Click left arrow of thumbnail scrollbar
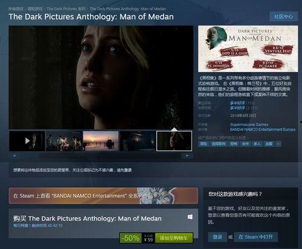 click(x=14, y=156)
